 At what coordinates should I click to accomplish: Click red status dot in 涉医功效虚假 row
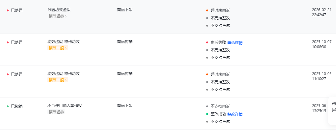8,10
